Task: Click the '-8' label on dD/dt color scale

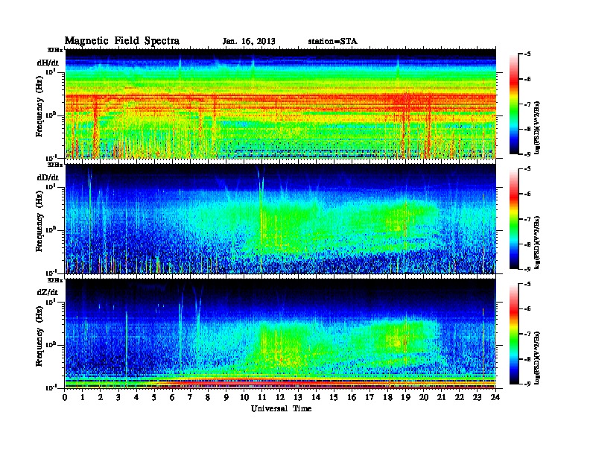Action: (x=527, y=244)
